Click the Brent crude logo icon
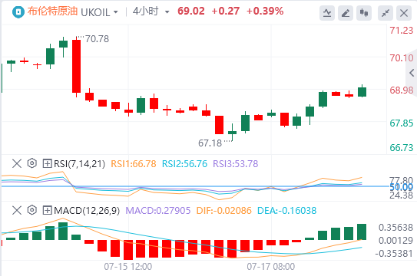The width and height of the screenshot is (417, 276). pos(18,12)
